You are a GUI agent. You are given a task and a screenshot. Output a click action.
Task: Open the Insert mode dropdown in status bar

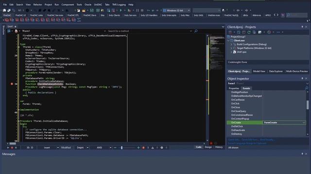pos(58,147)
